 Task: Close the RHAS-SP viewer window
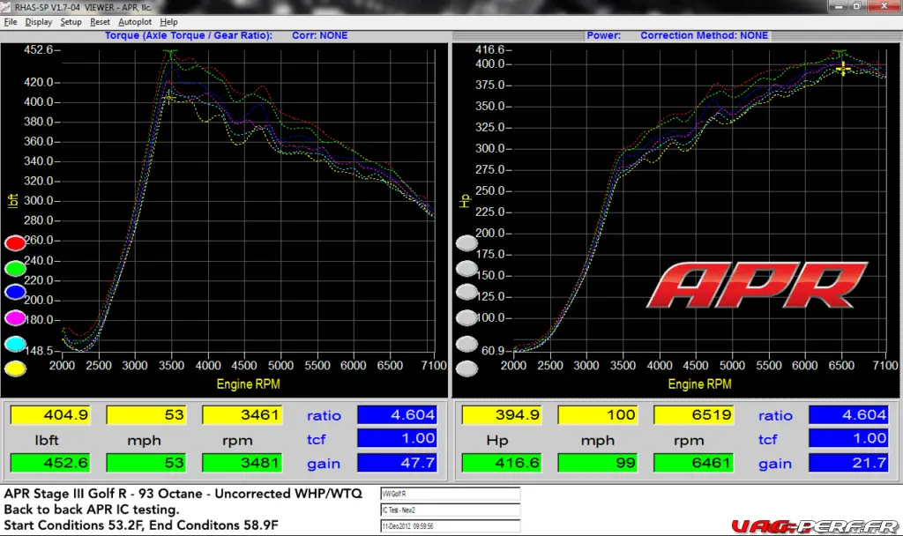tap(884, 6)
